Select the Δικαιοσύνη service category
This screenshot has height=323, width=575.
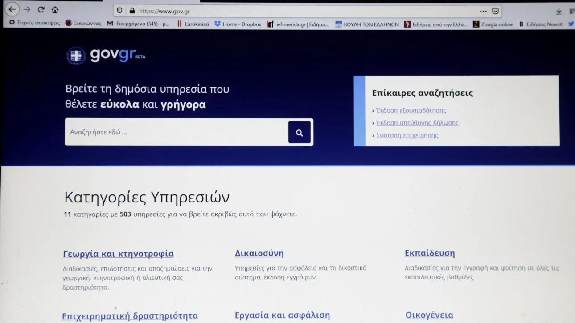pyautogui.click(x=259, y=253)
